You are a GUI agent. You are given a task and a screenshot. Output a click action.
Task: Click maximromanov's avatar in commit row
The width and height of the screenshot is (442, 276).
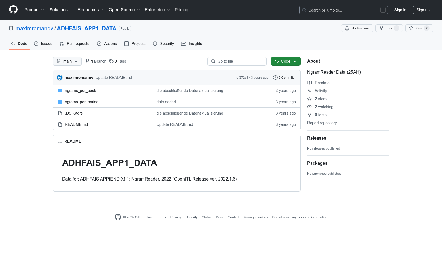60,78
